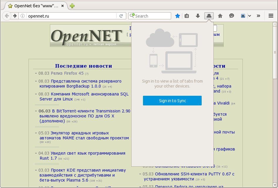
Task: Open the hamburger menu
Action: pos(271,16)
